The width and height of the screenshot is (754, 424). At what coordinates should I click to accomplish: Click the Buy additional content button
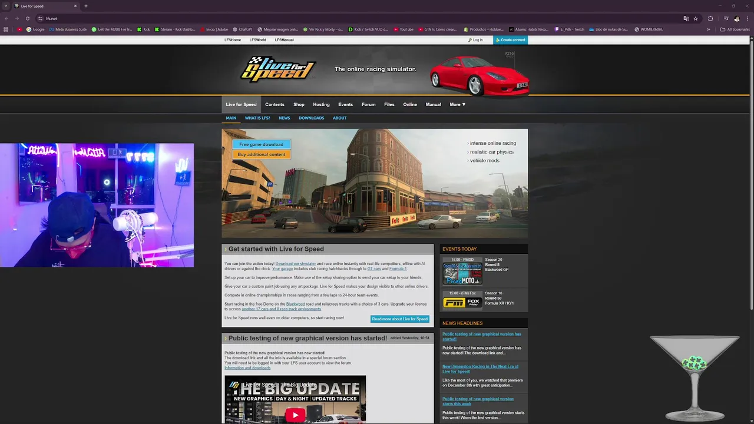261,154
